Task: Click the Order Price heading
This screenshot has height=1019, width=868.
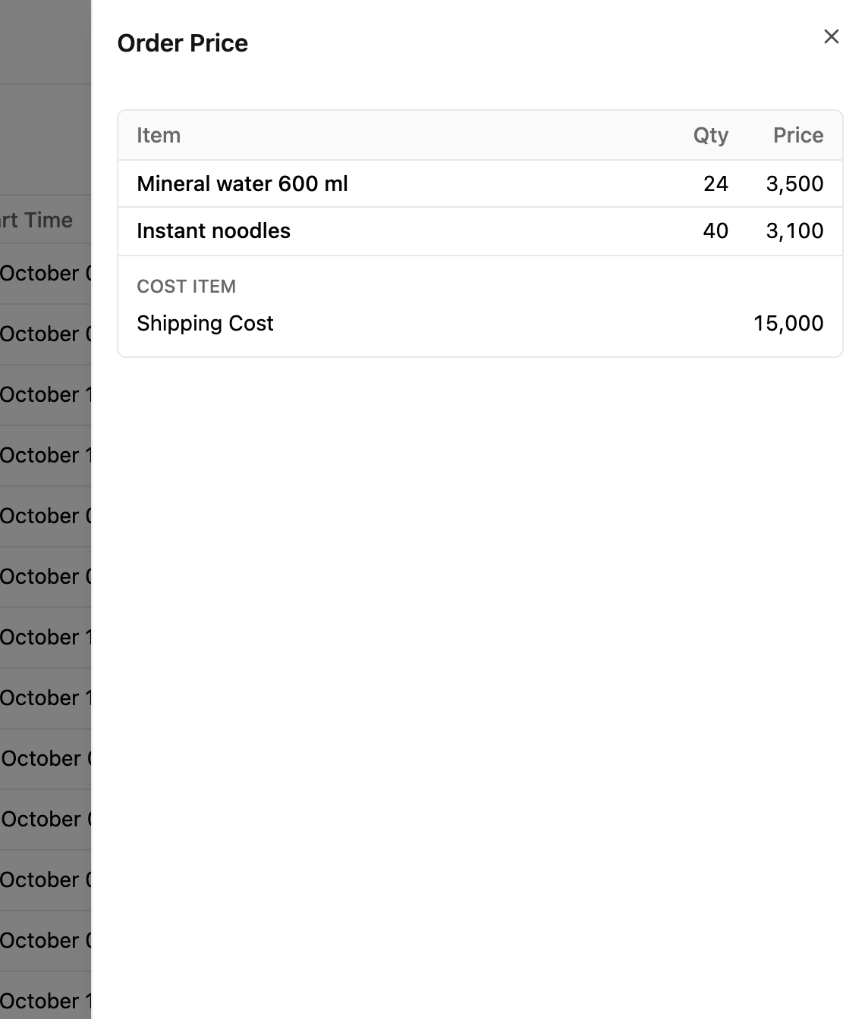Action: point(182,43)
